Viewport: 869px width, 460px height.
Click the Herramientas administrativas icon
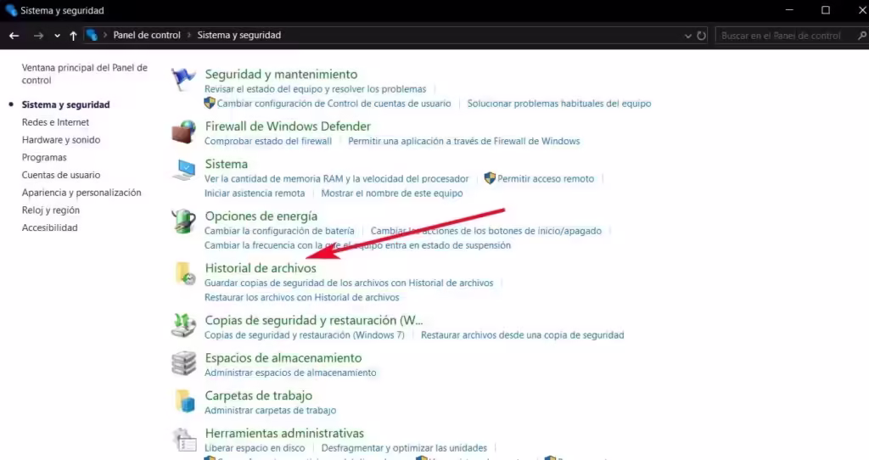184,440
